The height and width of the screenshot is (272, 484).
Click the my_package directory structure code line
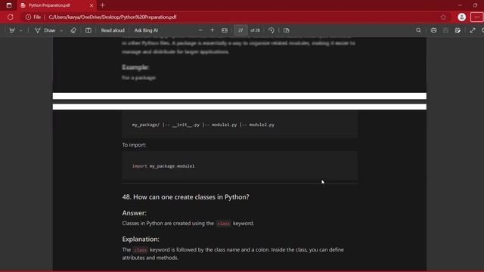coord(203,125)
